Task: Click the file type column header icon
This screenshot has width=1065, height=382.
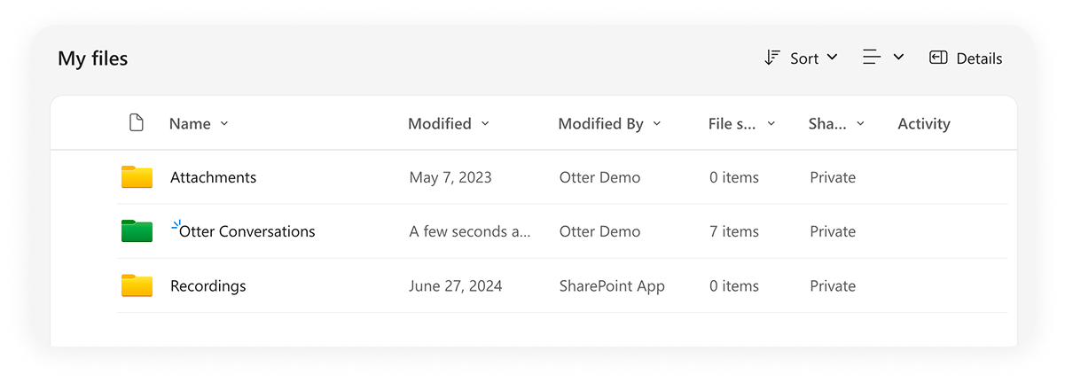Action: click(136, 123)
